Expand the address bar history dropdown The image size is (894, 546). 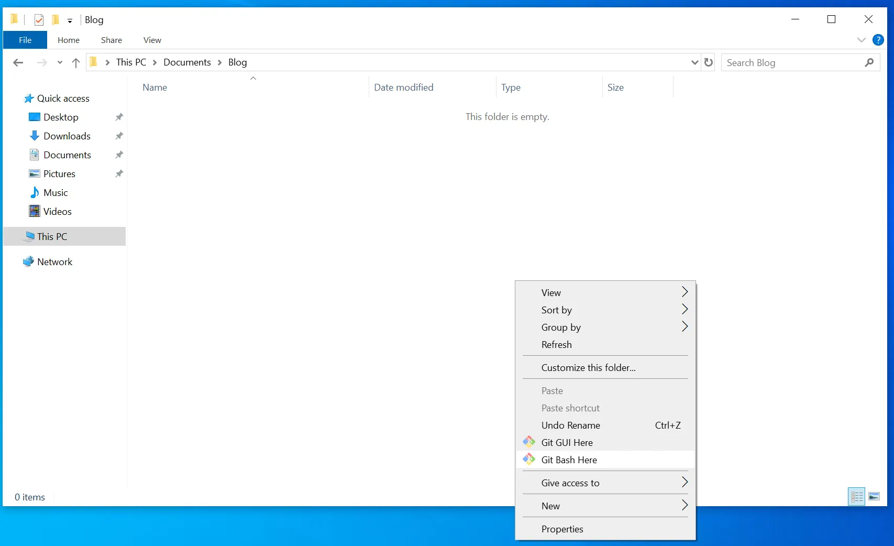694,62
